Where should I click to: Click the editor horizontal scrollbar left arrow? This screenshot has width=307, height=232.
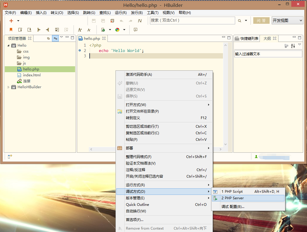[91, 149]
